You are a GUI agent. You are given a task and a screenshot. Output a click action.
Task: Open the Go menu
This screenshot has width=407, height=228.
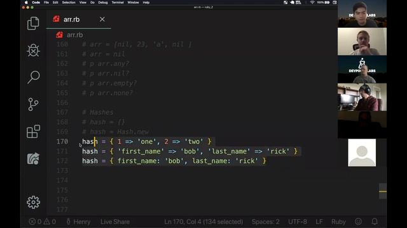[x=92, y=3]
